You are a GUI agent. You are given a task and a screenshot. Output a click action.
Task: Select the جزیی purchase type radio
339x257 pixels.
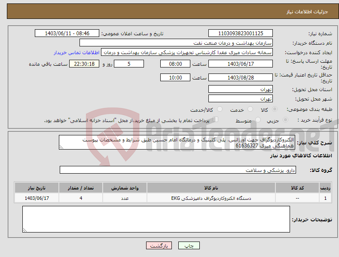click(x=285, y=119)
